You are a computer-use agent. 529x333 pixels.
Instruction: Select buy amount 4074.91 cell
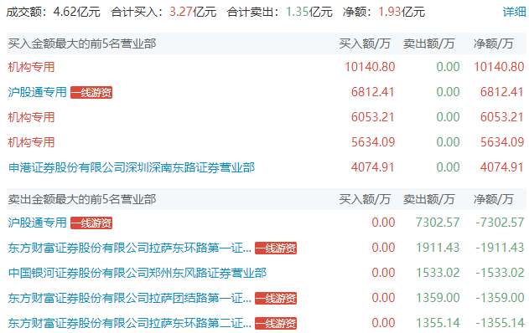point(373,167)
